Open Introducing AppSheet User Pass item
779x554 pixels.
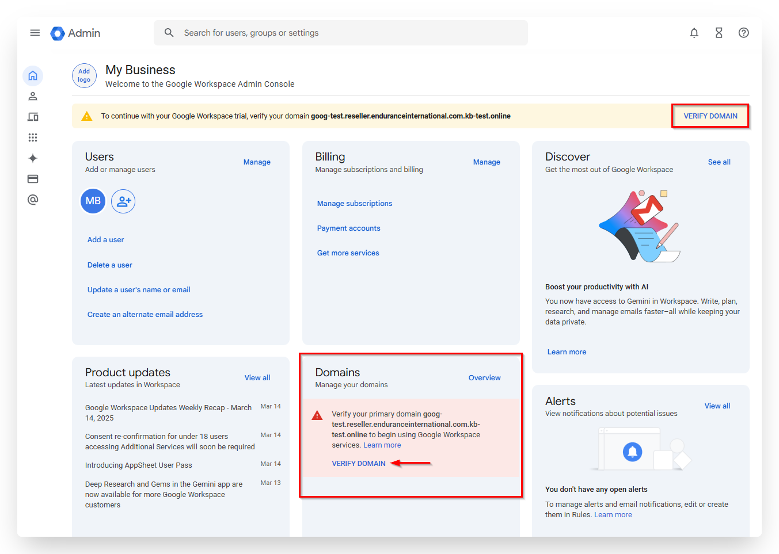pyautogui.click(x=139, y=465)
